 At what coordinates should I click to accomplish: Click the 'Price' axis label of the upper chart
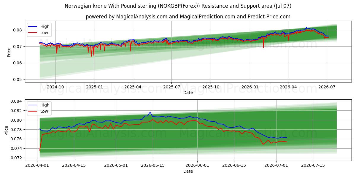tap(9, 52)
